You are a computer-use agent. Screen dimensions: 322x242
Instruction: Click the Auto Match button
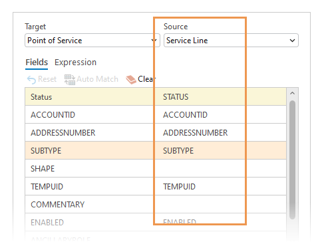91,79
